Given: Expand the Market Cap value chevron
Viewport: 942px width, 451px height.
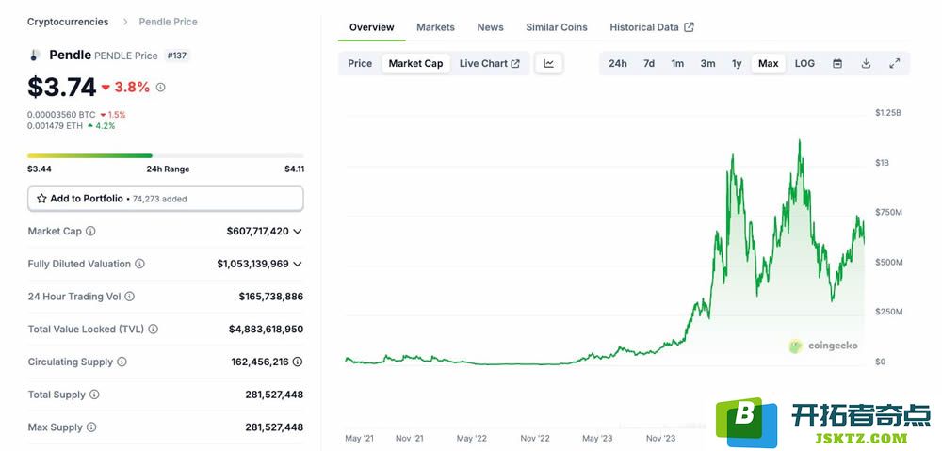Looking at the screenshot, I should (x=298, y=232).
